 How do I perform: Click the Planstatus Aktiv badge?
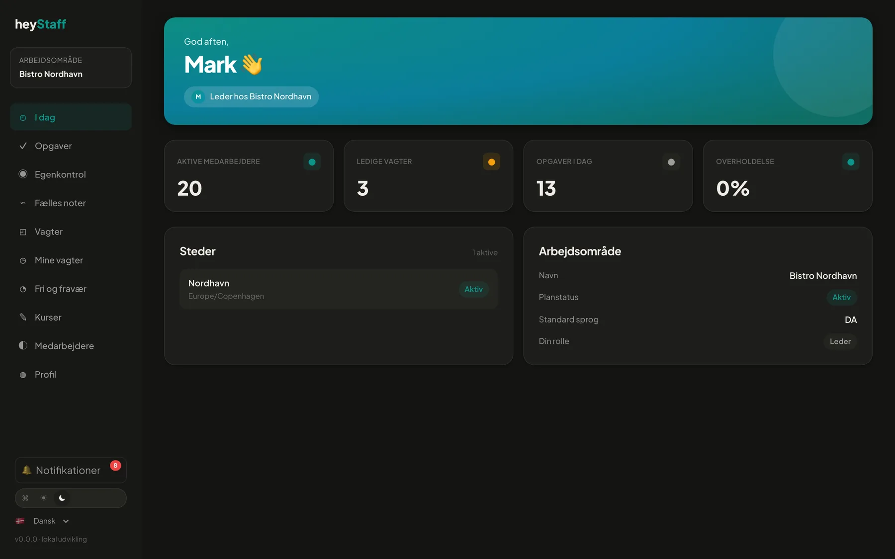(841, 297)
